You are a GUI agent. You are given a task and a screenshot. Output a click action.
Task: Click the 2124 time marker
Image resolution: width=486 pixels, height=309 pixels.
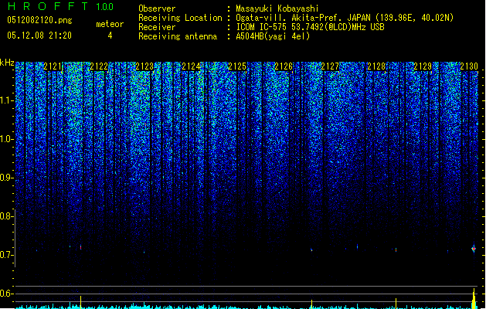(192, 66)
